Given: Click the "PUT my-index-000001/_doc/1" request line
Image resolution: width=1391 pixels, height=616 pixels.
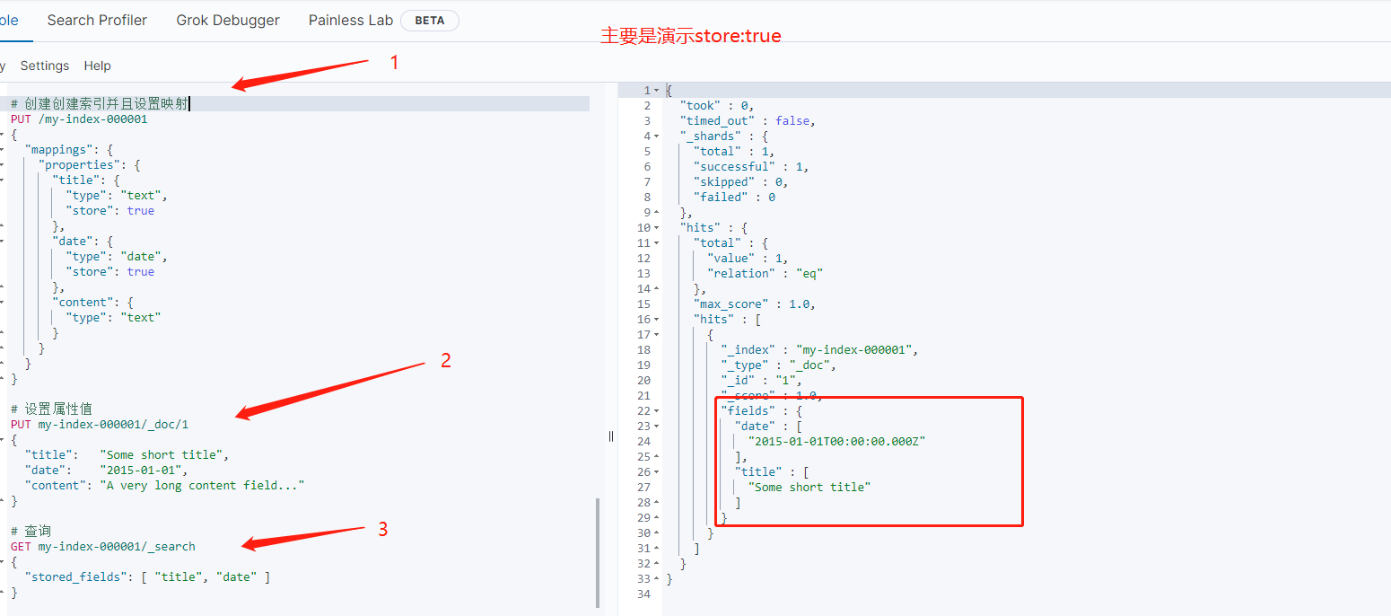Looking at the screenshot, I should pyautogui.click(x=100, y=424).
